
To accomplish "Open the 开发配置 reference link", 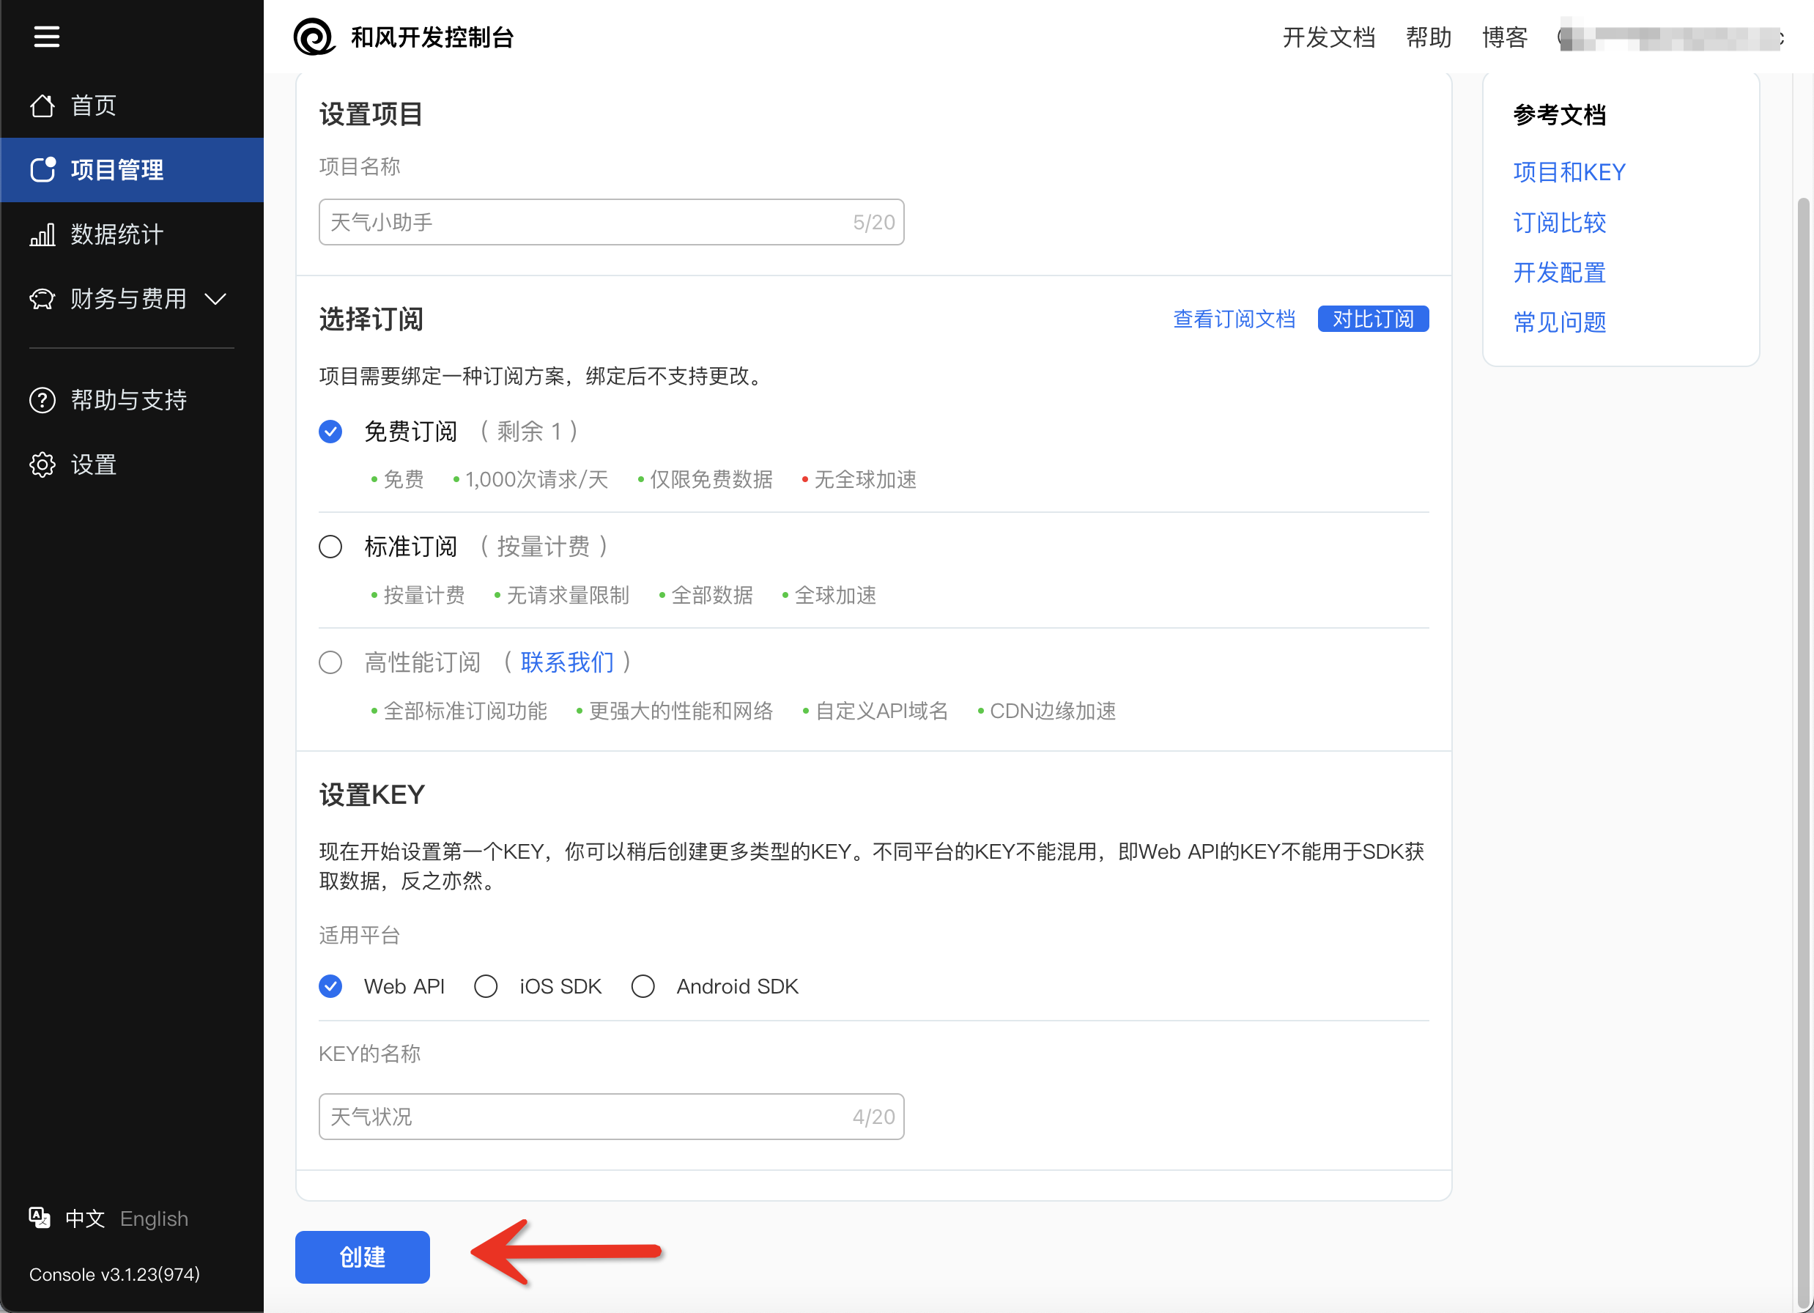I will (1559, 273).
